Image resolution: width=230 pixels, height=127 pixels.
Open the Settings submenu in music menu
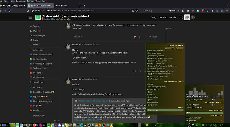(204, 121)
